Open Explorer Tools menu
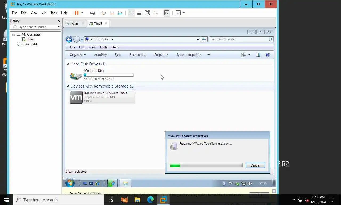Screen dimensions: 341x205 (103, 47)
